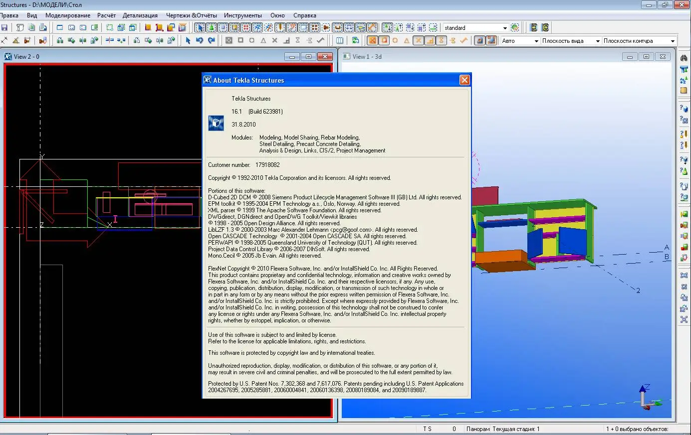Screen dimensions: 691x435
Task: Click the blue beam icon in right sidebar
Action: [x=684, y=69]
